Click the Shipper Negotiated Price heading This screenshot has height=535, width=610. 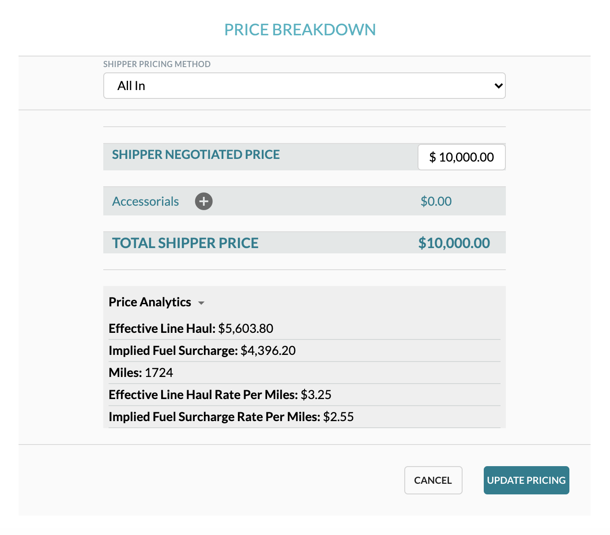pos(196,154)
